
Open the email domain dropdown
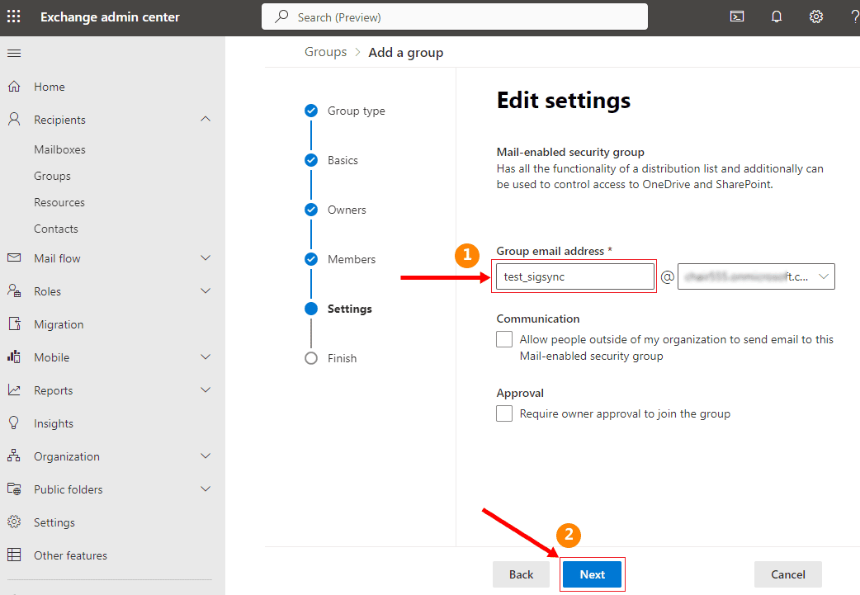[823, 277]
